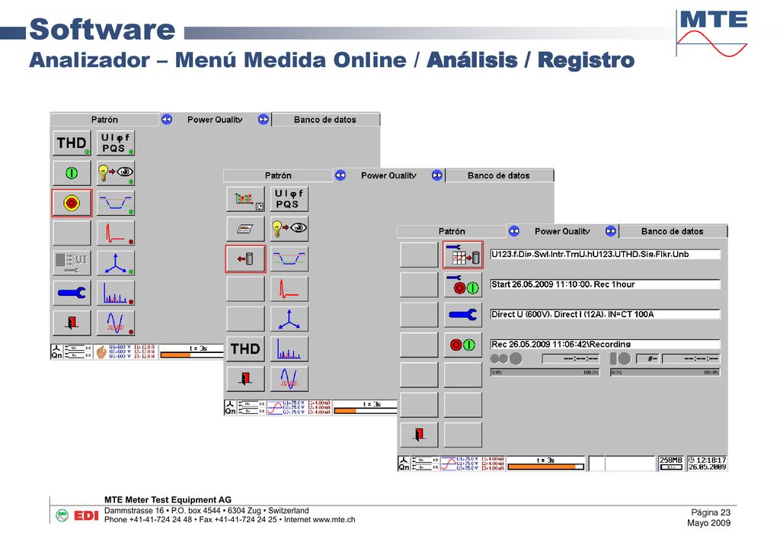Open voltage dip waveform icon in left window

116,203
